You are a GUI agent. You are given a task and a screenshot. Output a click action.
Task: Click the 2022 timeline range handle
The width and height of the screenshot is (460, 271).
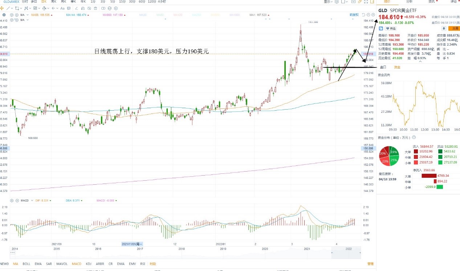(348, 249)
